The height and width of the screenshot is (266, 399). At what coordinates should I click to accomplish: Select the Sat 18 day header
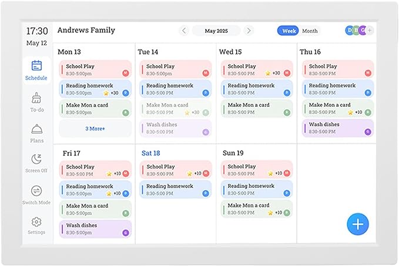[x=150, y=153]
